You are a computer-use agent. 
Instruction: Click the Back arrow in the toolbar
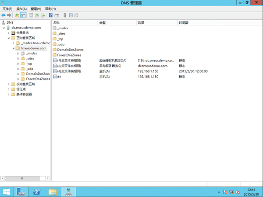pyautogui.click(x=4, y=15)
